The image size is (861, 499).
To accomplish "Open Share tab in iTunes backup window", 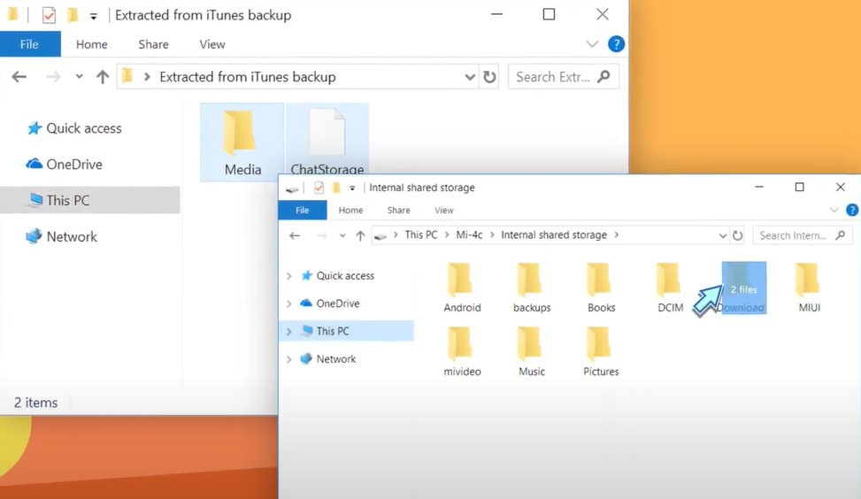I will (153, 44).
